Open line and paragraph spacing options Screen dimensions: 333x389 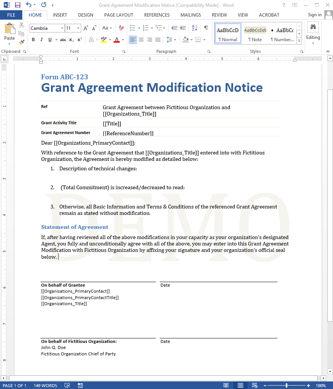click(x=171, y=40)
